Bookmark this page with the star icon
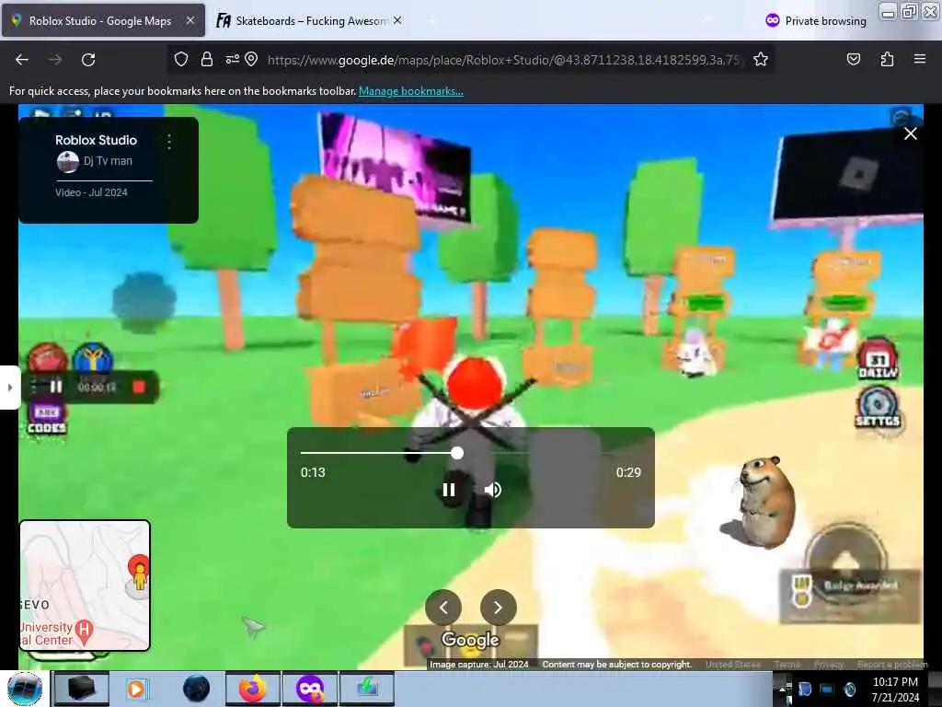This screenshot has height=707, width=942. pos(761,59)
